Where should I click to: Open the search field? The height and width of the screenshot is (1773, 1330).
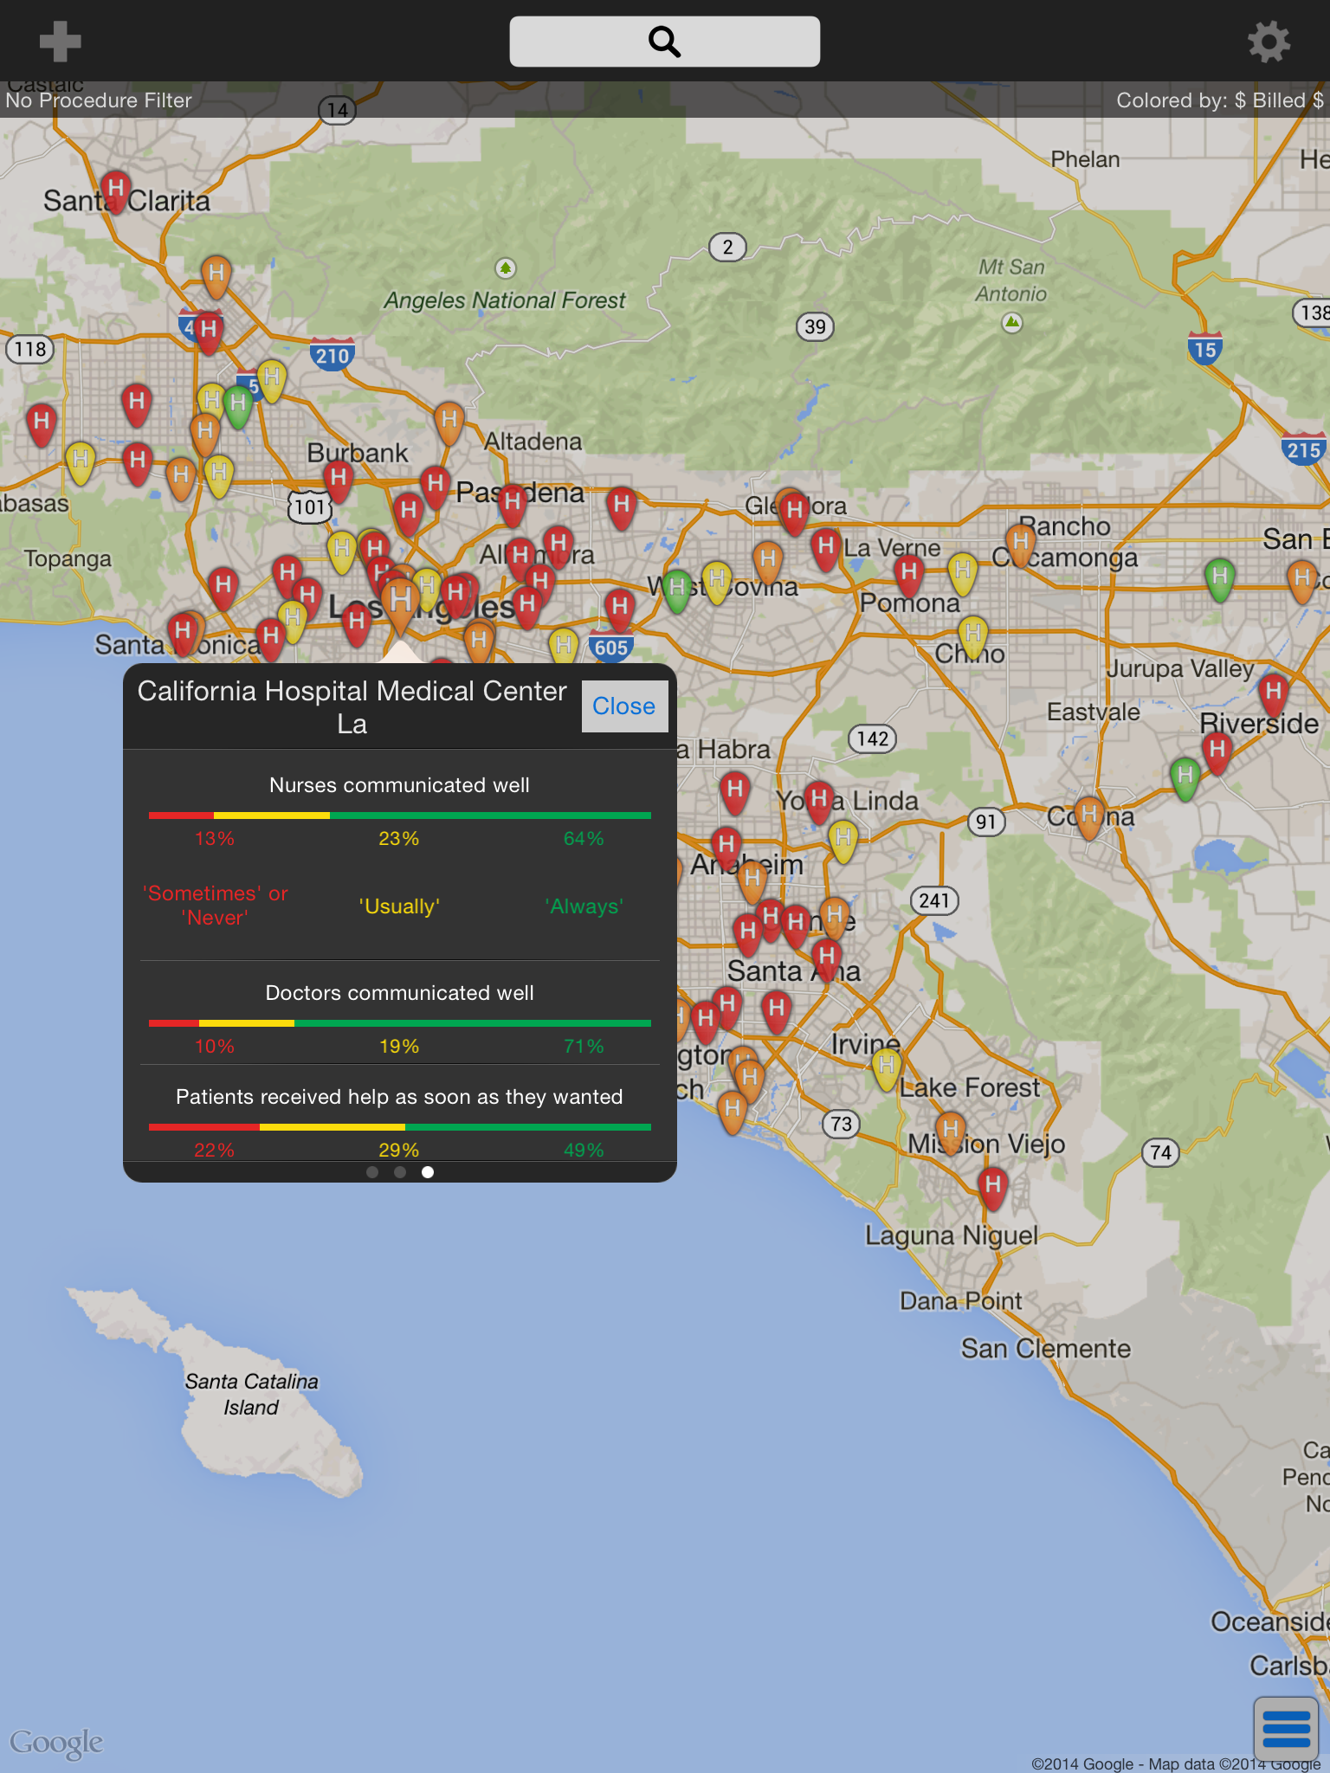pos(664,41)
